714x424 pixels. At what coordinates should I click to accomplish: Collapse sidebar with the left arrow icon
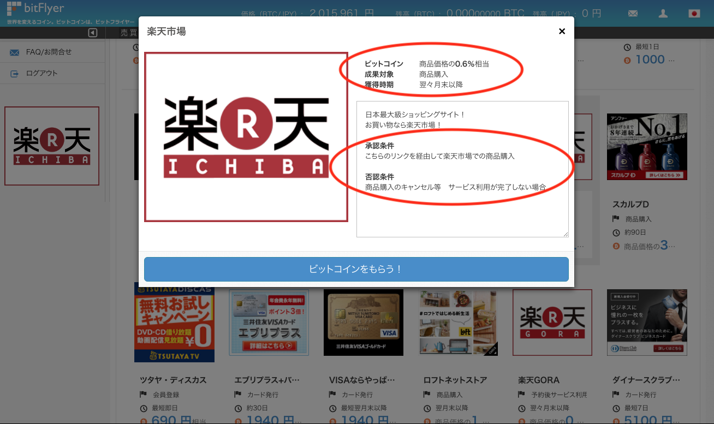click(x=93, y=33)
